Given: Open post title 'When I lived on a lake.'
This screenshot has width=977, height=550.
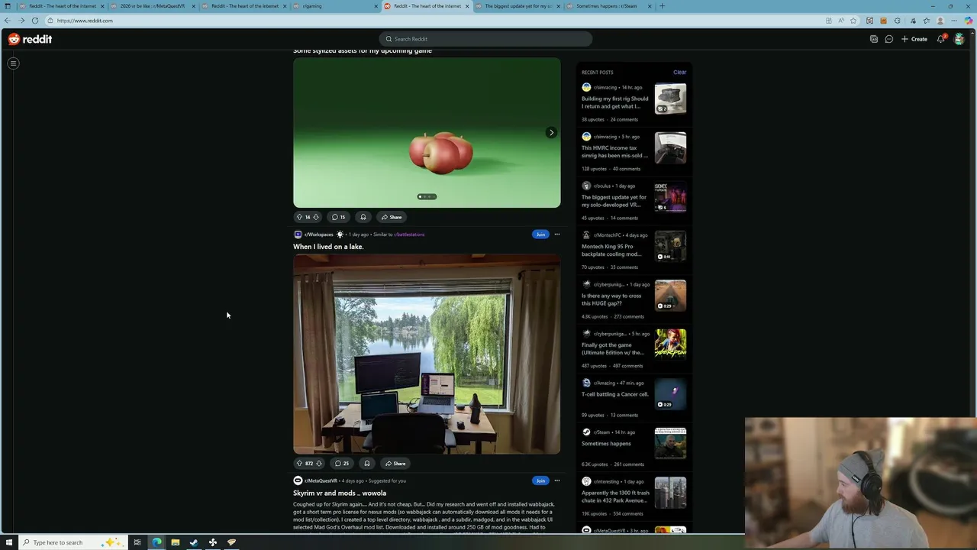Looking at the screenshot, I should 328,247.
